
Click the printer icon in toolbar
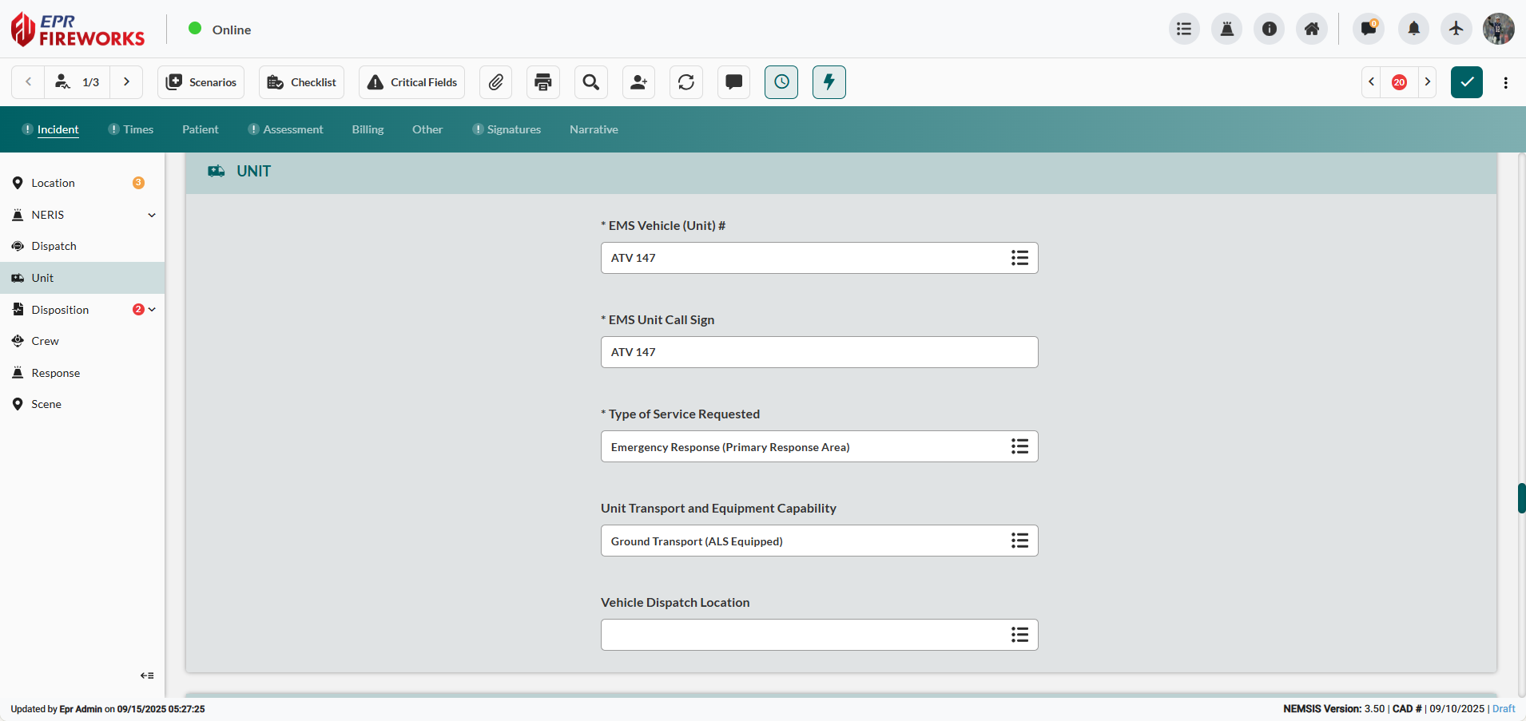click(x=543, y=82)
